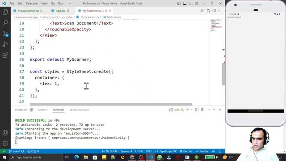Open the Search view in activity bar
286x161 pixels.
coord(5,23)
